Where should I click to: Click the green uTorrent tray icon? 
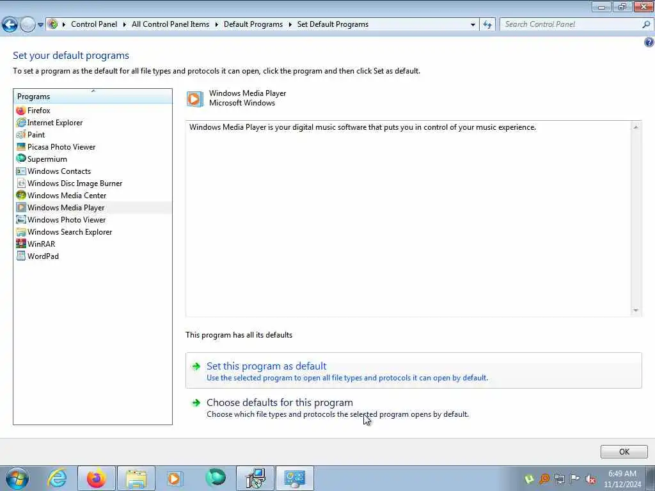click(529, 479)
